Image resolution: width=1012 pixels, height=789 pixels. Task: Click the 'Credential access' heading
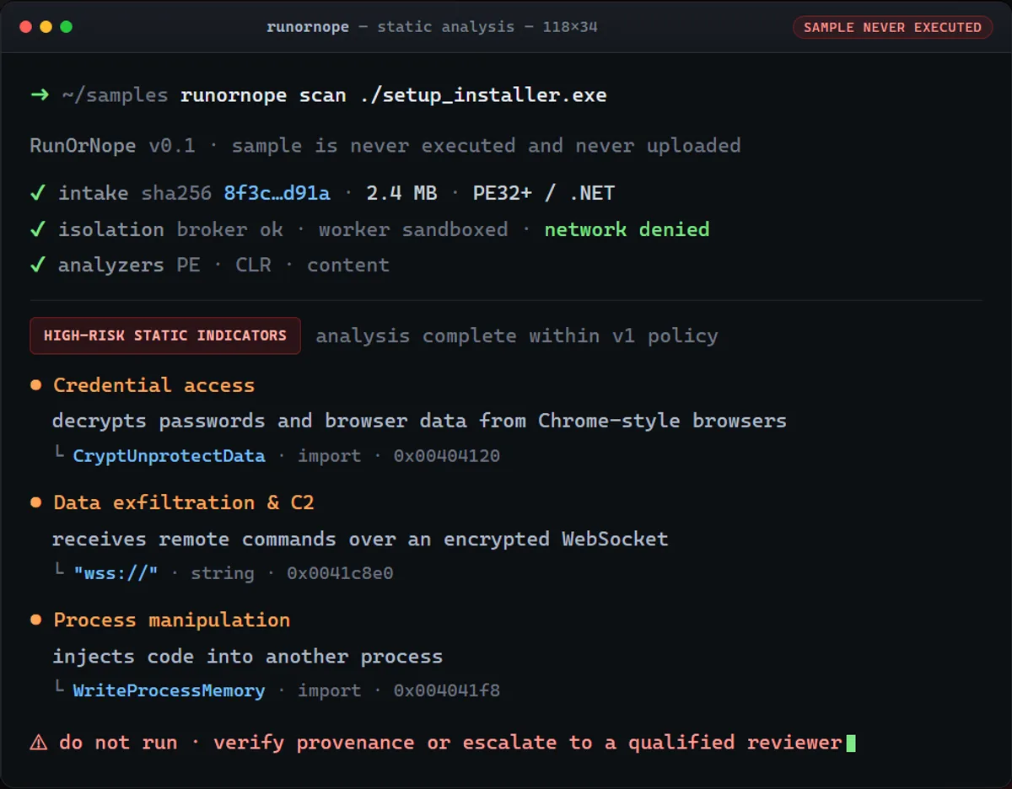(x=153, y=385)
